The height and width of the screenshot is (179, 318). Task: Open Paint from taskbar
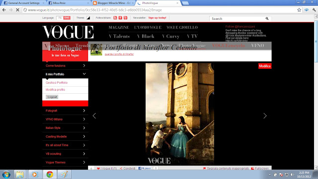64,175
